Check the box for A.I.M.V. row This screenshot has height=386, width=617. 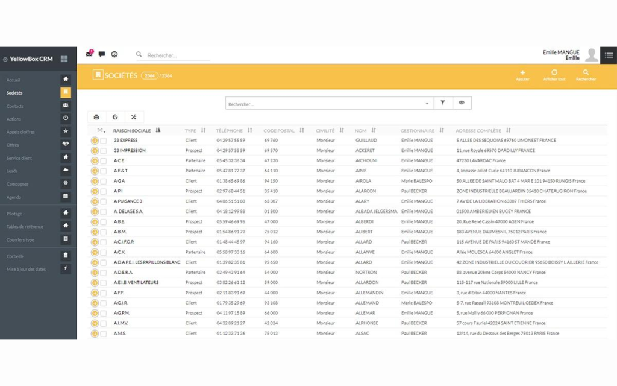(104, 323)
